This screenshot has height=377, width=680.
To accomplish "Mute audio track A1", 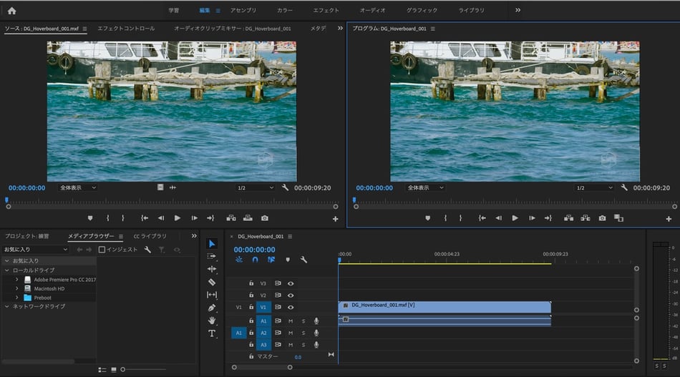I will tap(291, 321).
